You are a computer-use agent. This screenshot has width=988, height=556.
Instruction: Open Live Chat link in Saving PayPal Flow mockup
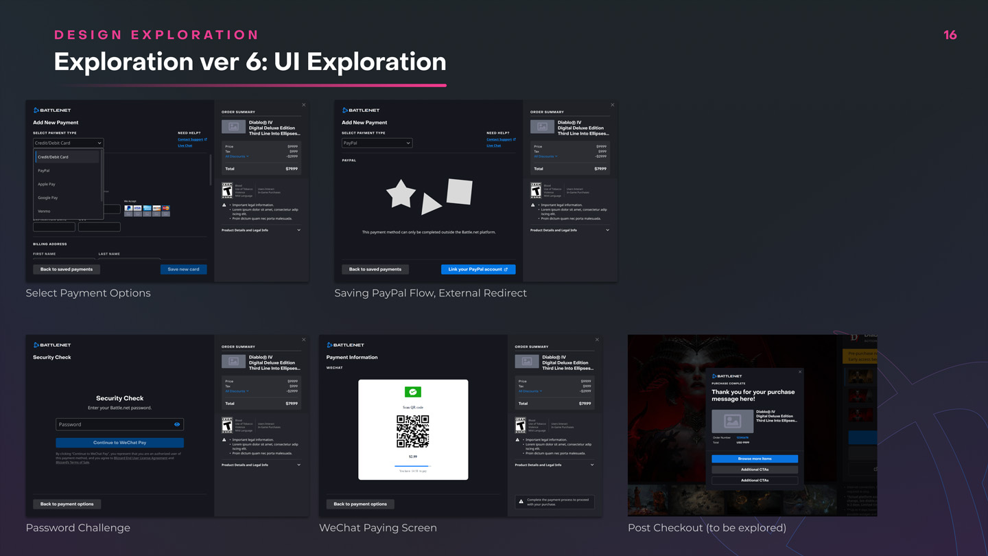pos(494,146)
